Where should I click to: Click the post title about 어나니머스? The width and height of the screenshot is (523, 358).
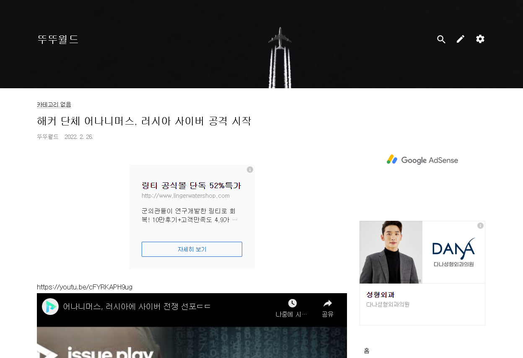[x=144, y=121]
